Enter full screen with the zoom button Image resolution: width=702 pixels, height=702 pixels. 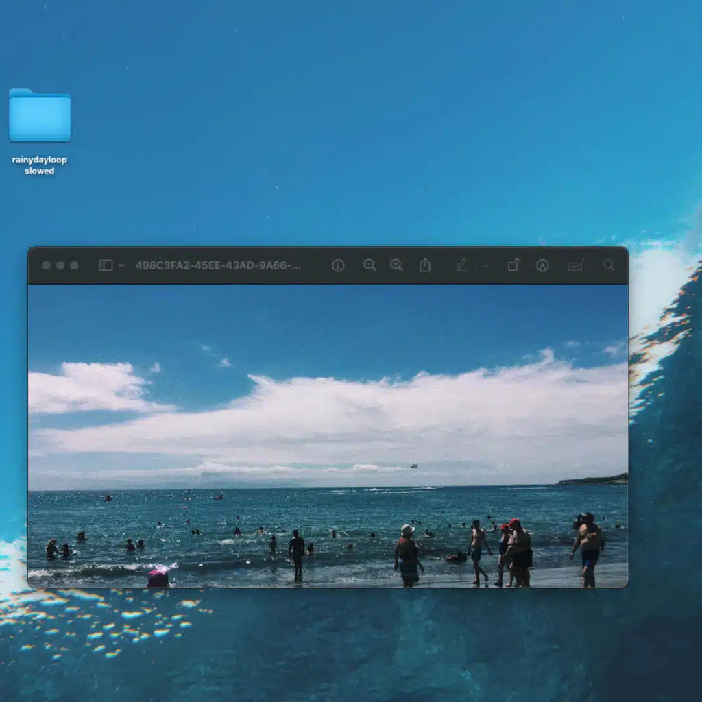[74, 265]
